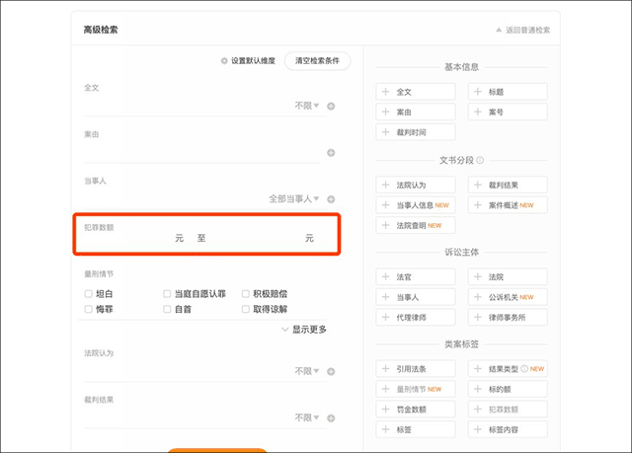Click the info icon beside 结果类型

click(x=525, y=369)
